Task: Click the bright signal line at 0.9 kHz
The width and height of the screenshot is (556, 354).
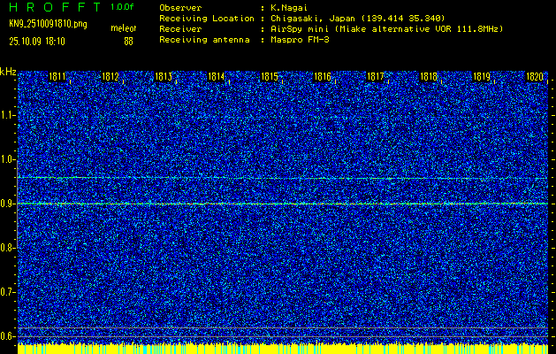Action: pyautogui.click(x=283, y=204)
